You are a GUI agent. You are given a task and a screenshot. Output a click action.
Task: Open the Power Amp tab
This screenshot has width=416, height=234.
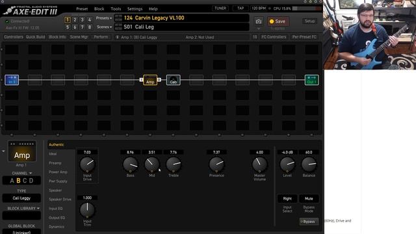(x=58, y=172)
